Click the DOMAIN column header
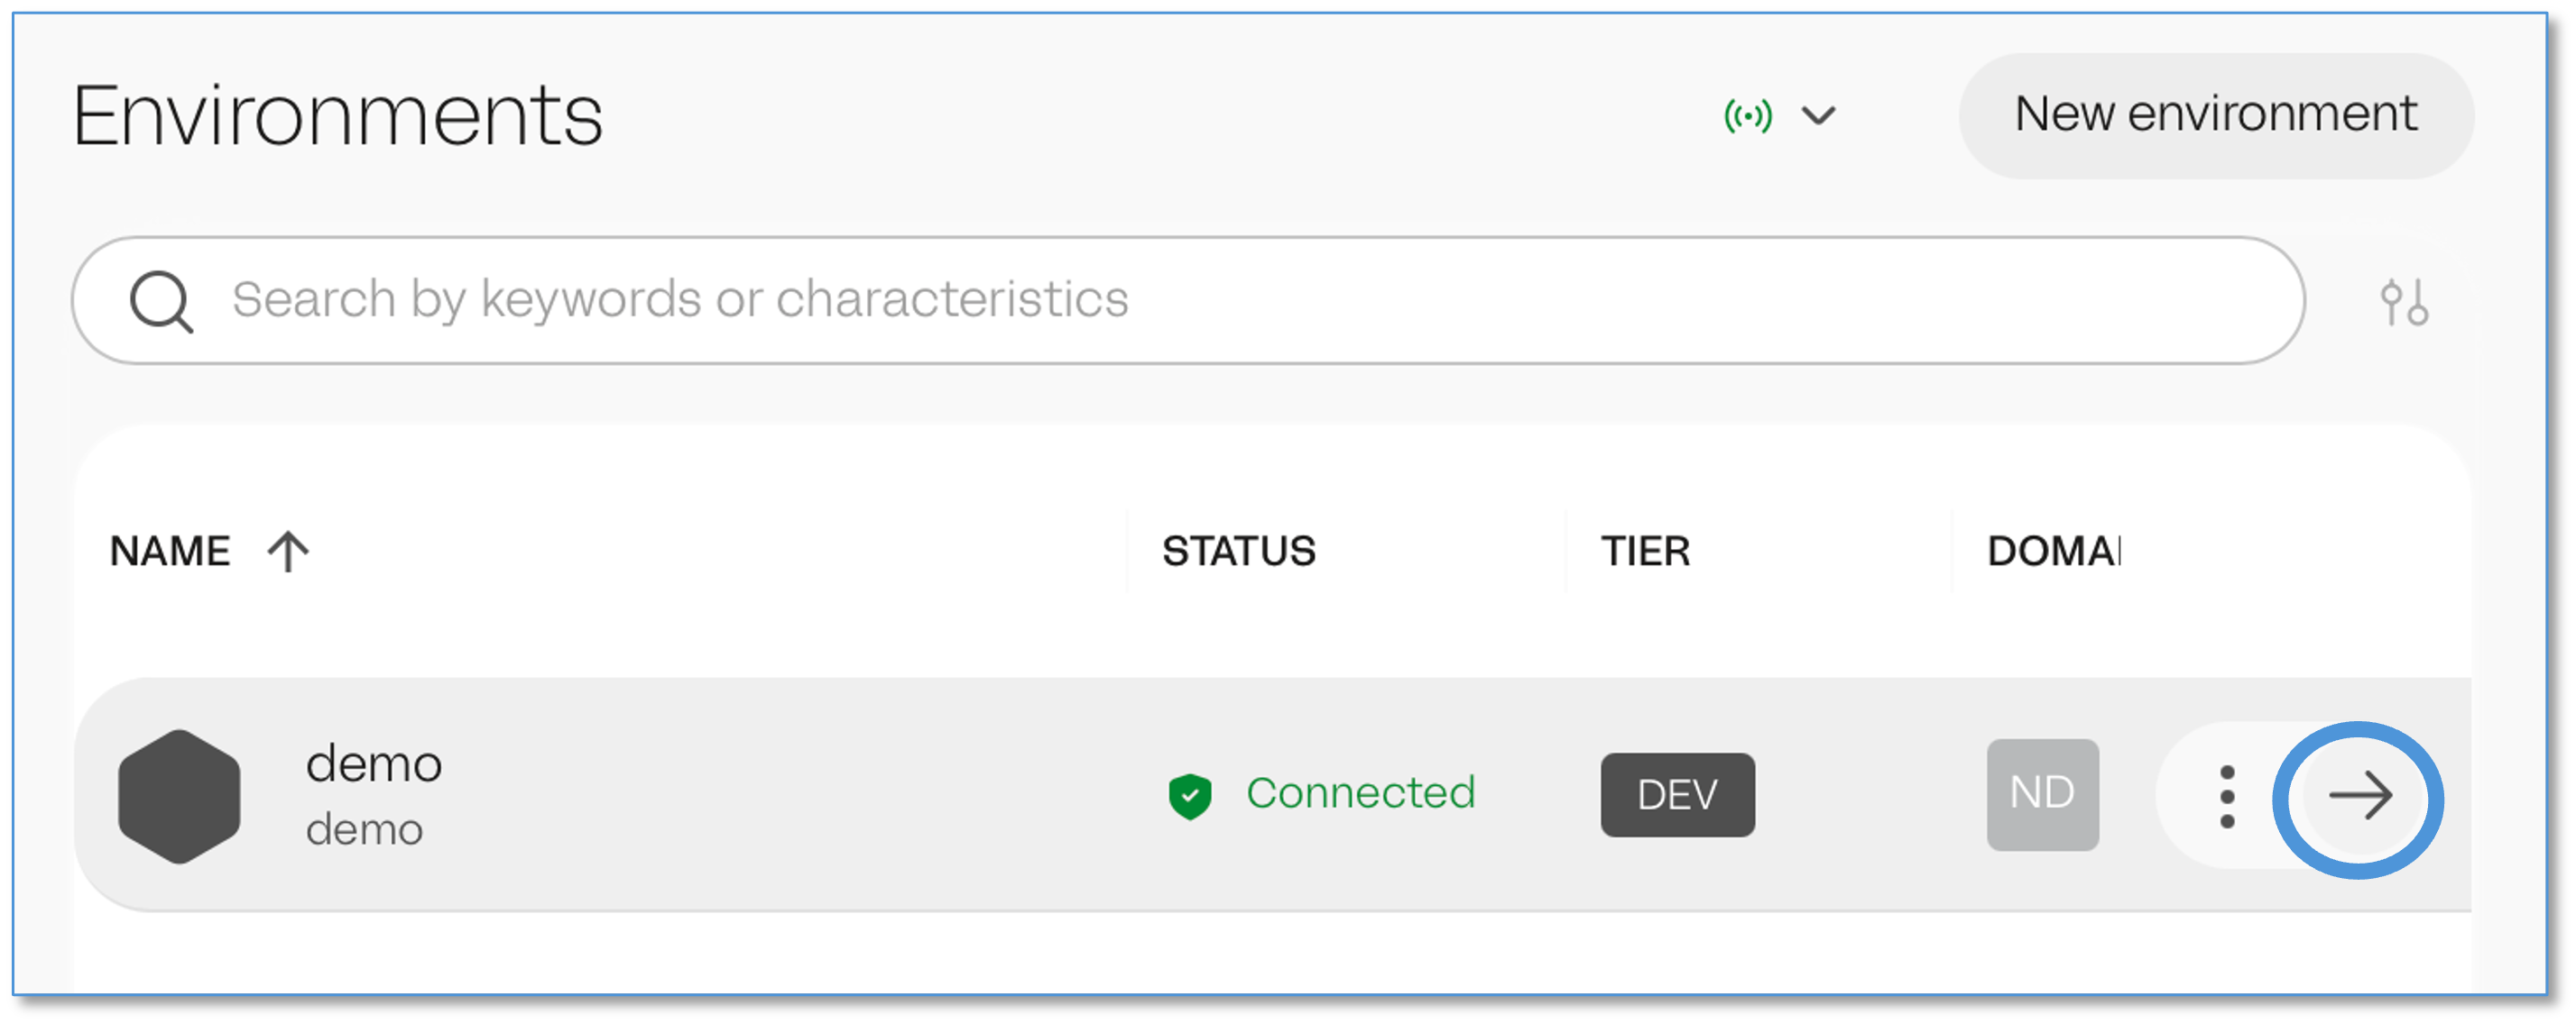Image resolution: width=2576 pixels, height=1024 pixels. [x=2053, y=551]
